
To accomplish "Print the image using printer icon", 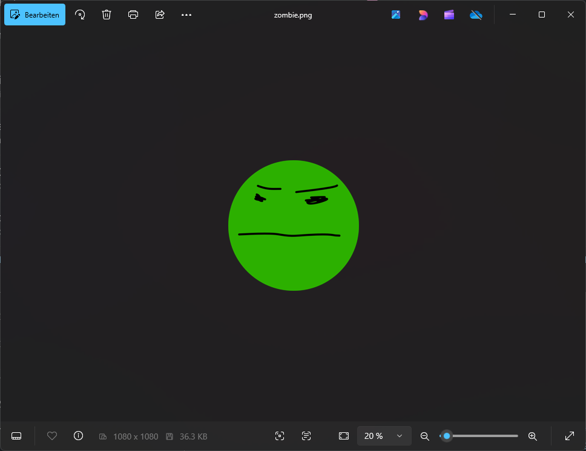I will point(133,15).
